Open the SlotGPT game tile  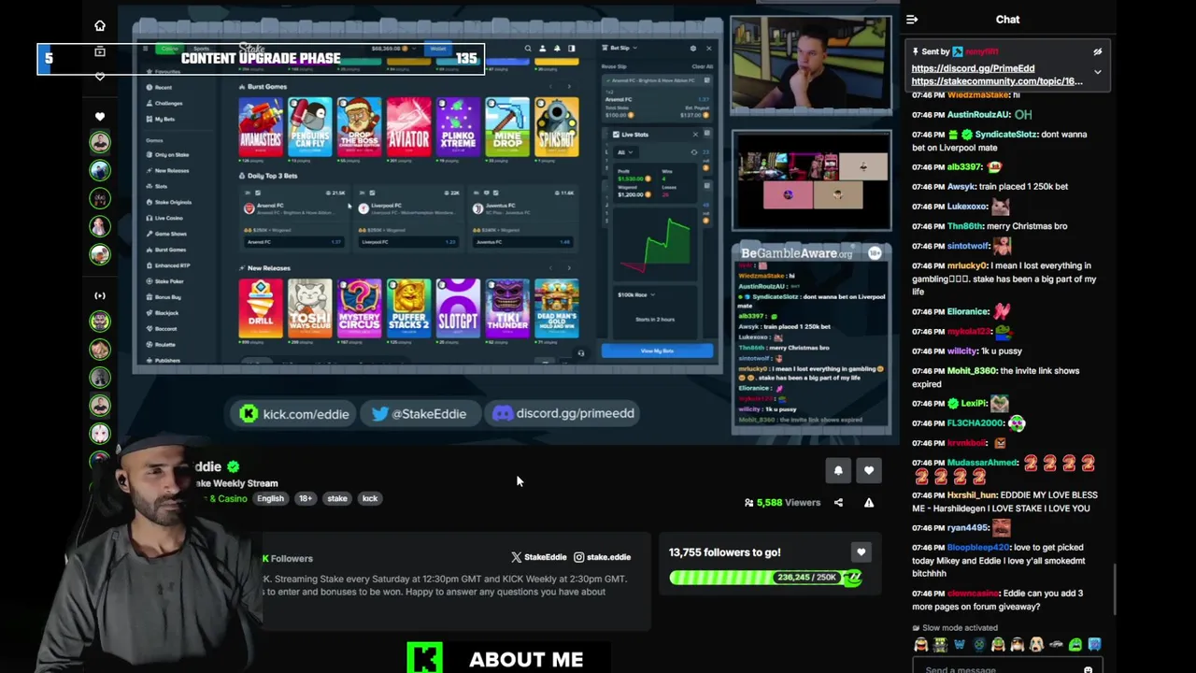pos(458,308)
